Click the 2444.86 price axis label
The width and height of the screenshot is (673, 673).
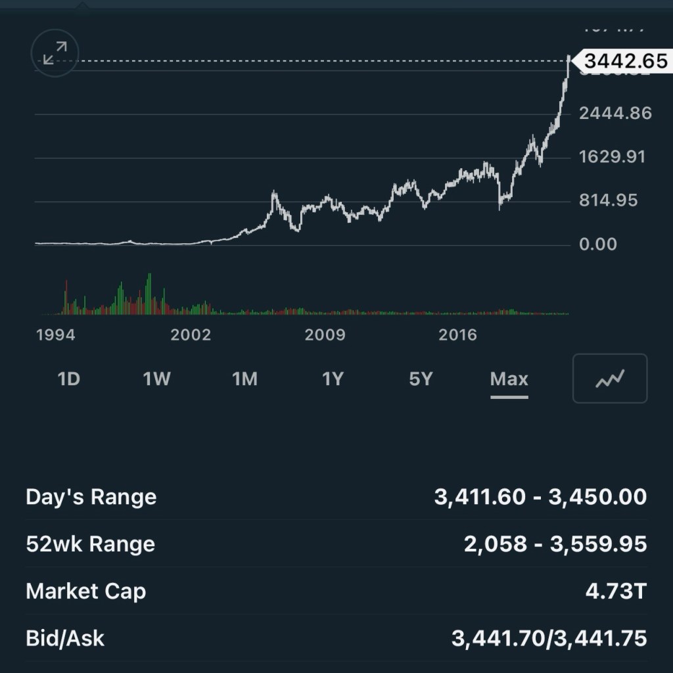(615, 114)
